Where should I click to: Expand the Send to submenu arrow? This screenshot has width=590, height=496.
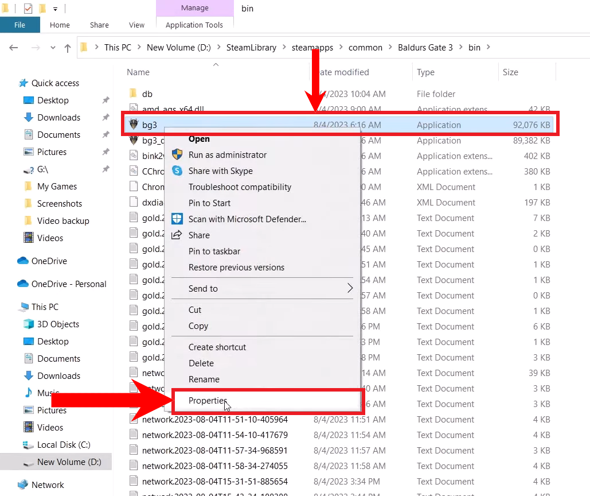350,289
